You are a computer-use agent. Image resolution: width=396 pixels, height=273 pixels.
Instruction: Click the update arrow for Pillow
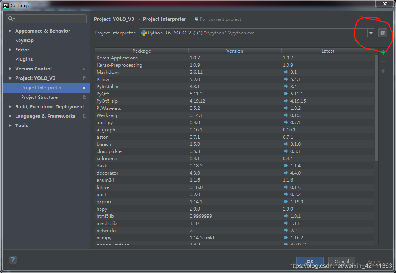(285, 79)
